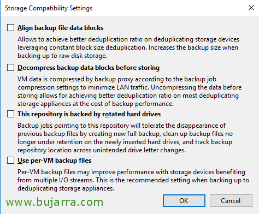Click the 'backing up to raw disk storage' line
This screenshot has width=259, height=214.
click(x=62, y=56)
